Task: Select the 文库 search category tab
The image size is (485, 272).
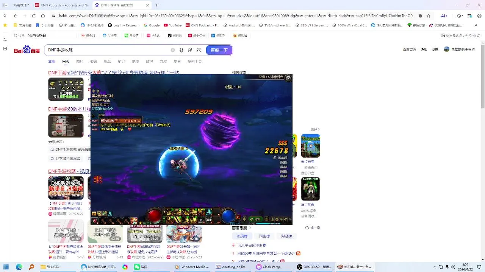Action: tap(163, 61)
